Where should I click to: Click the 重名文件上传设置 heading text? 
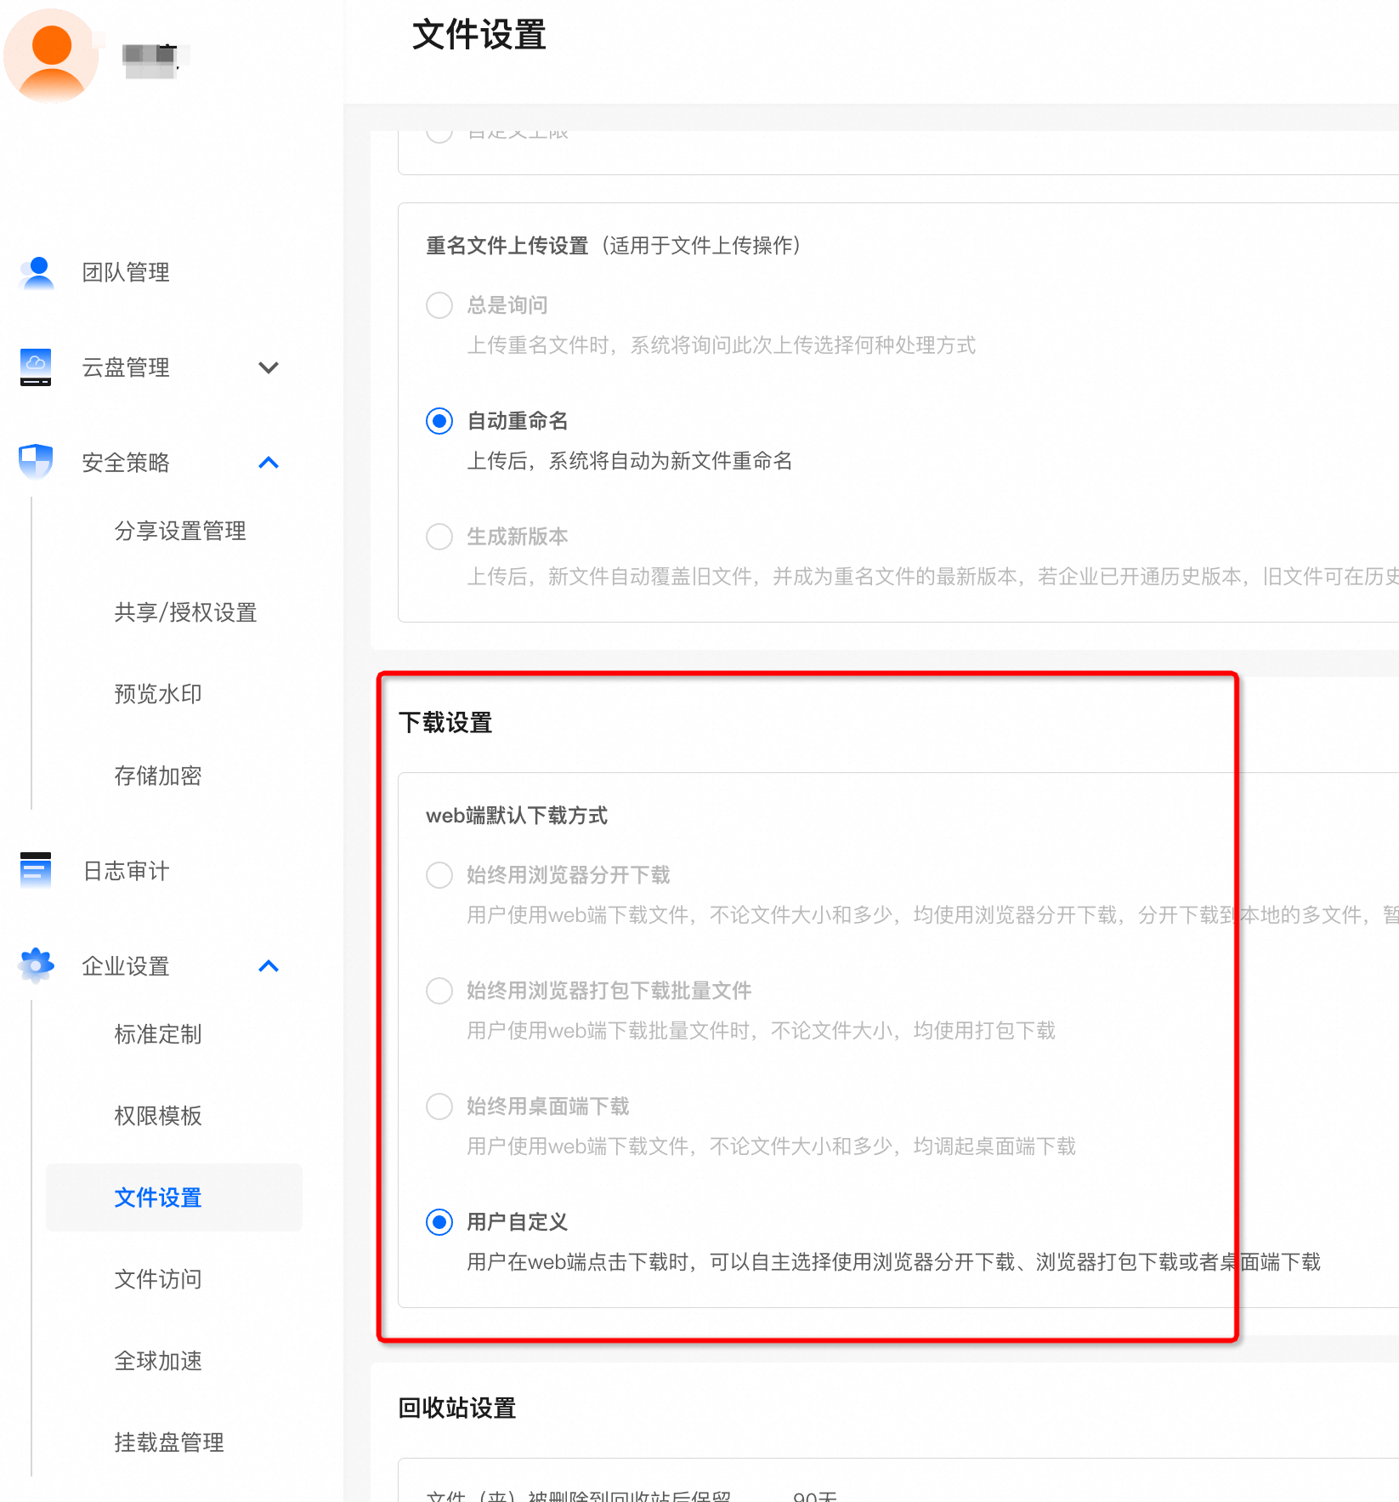pyautogui.click(x=507, y=246)
